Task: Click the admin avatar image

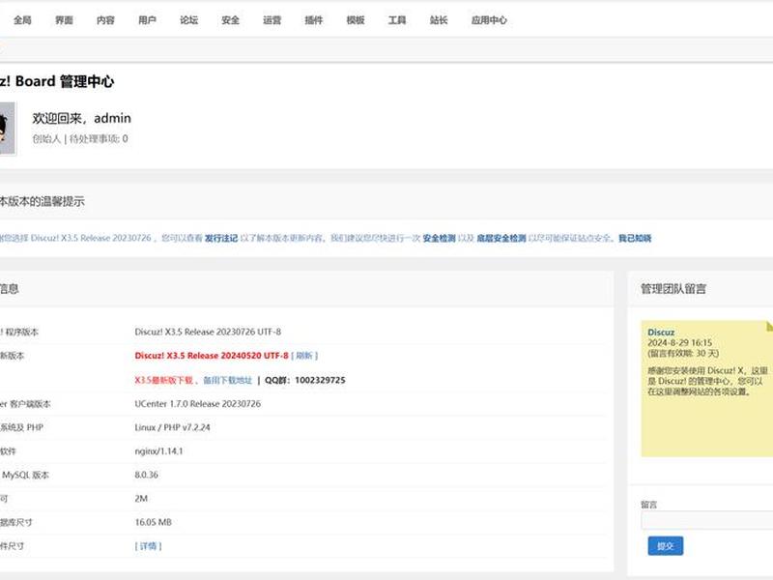Action: coord(7,129)
